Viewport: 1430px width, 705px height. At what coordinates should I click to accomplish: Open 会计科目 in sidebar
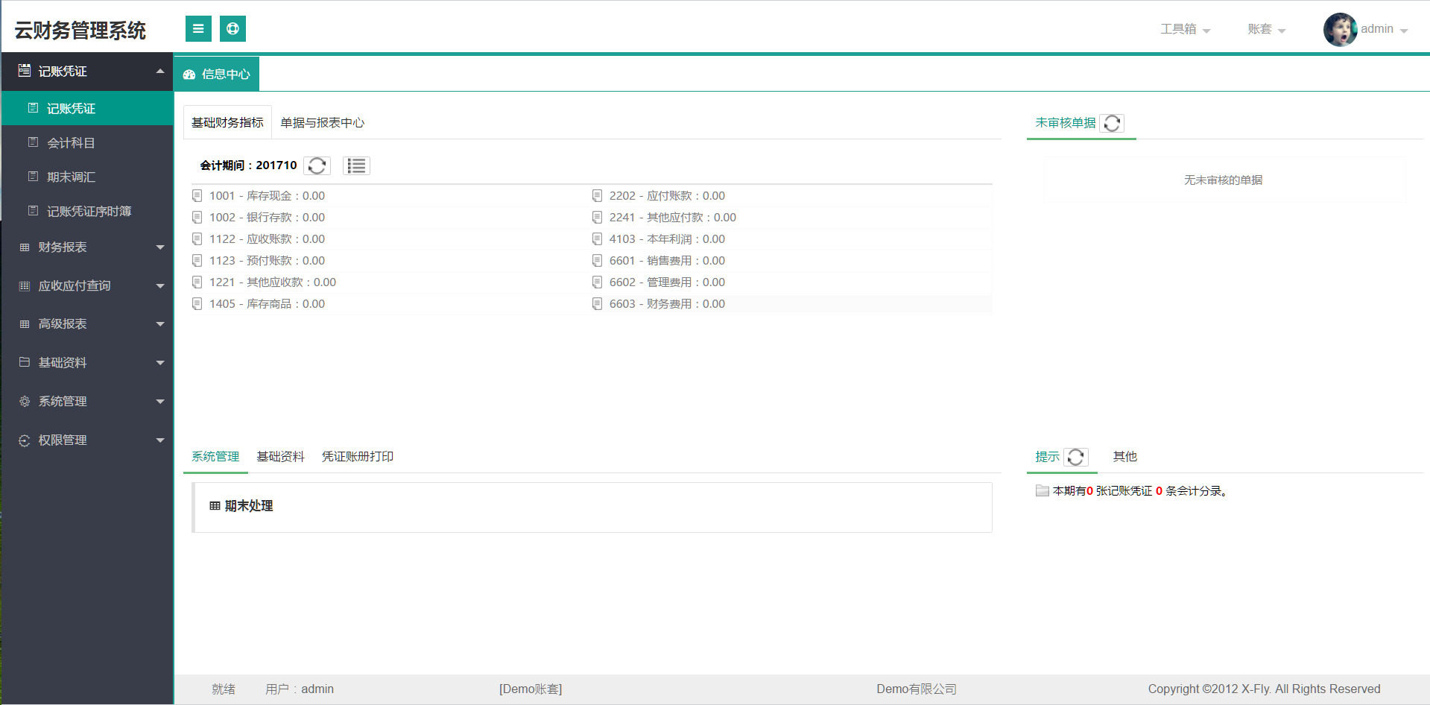click(x=87, y=143)
